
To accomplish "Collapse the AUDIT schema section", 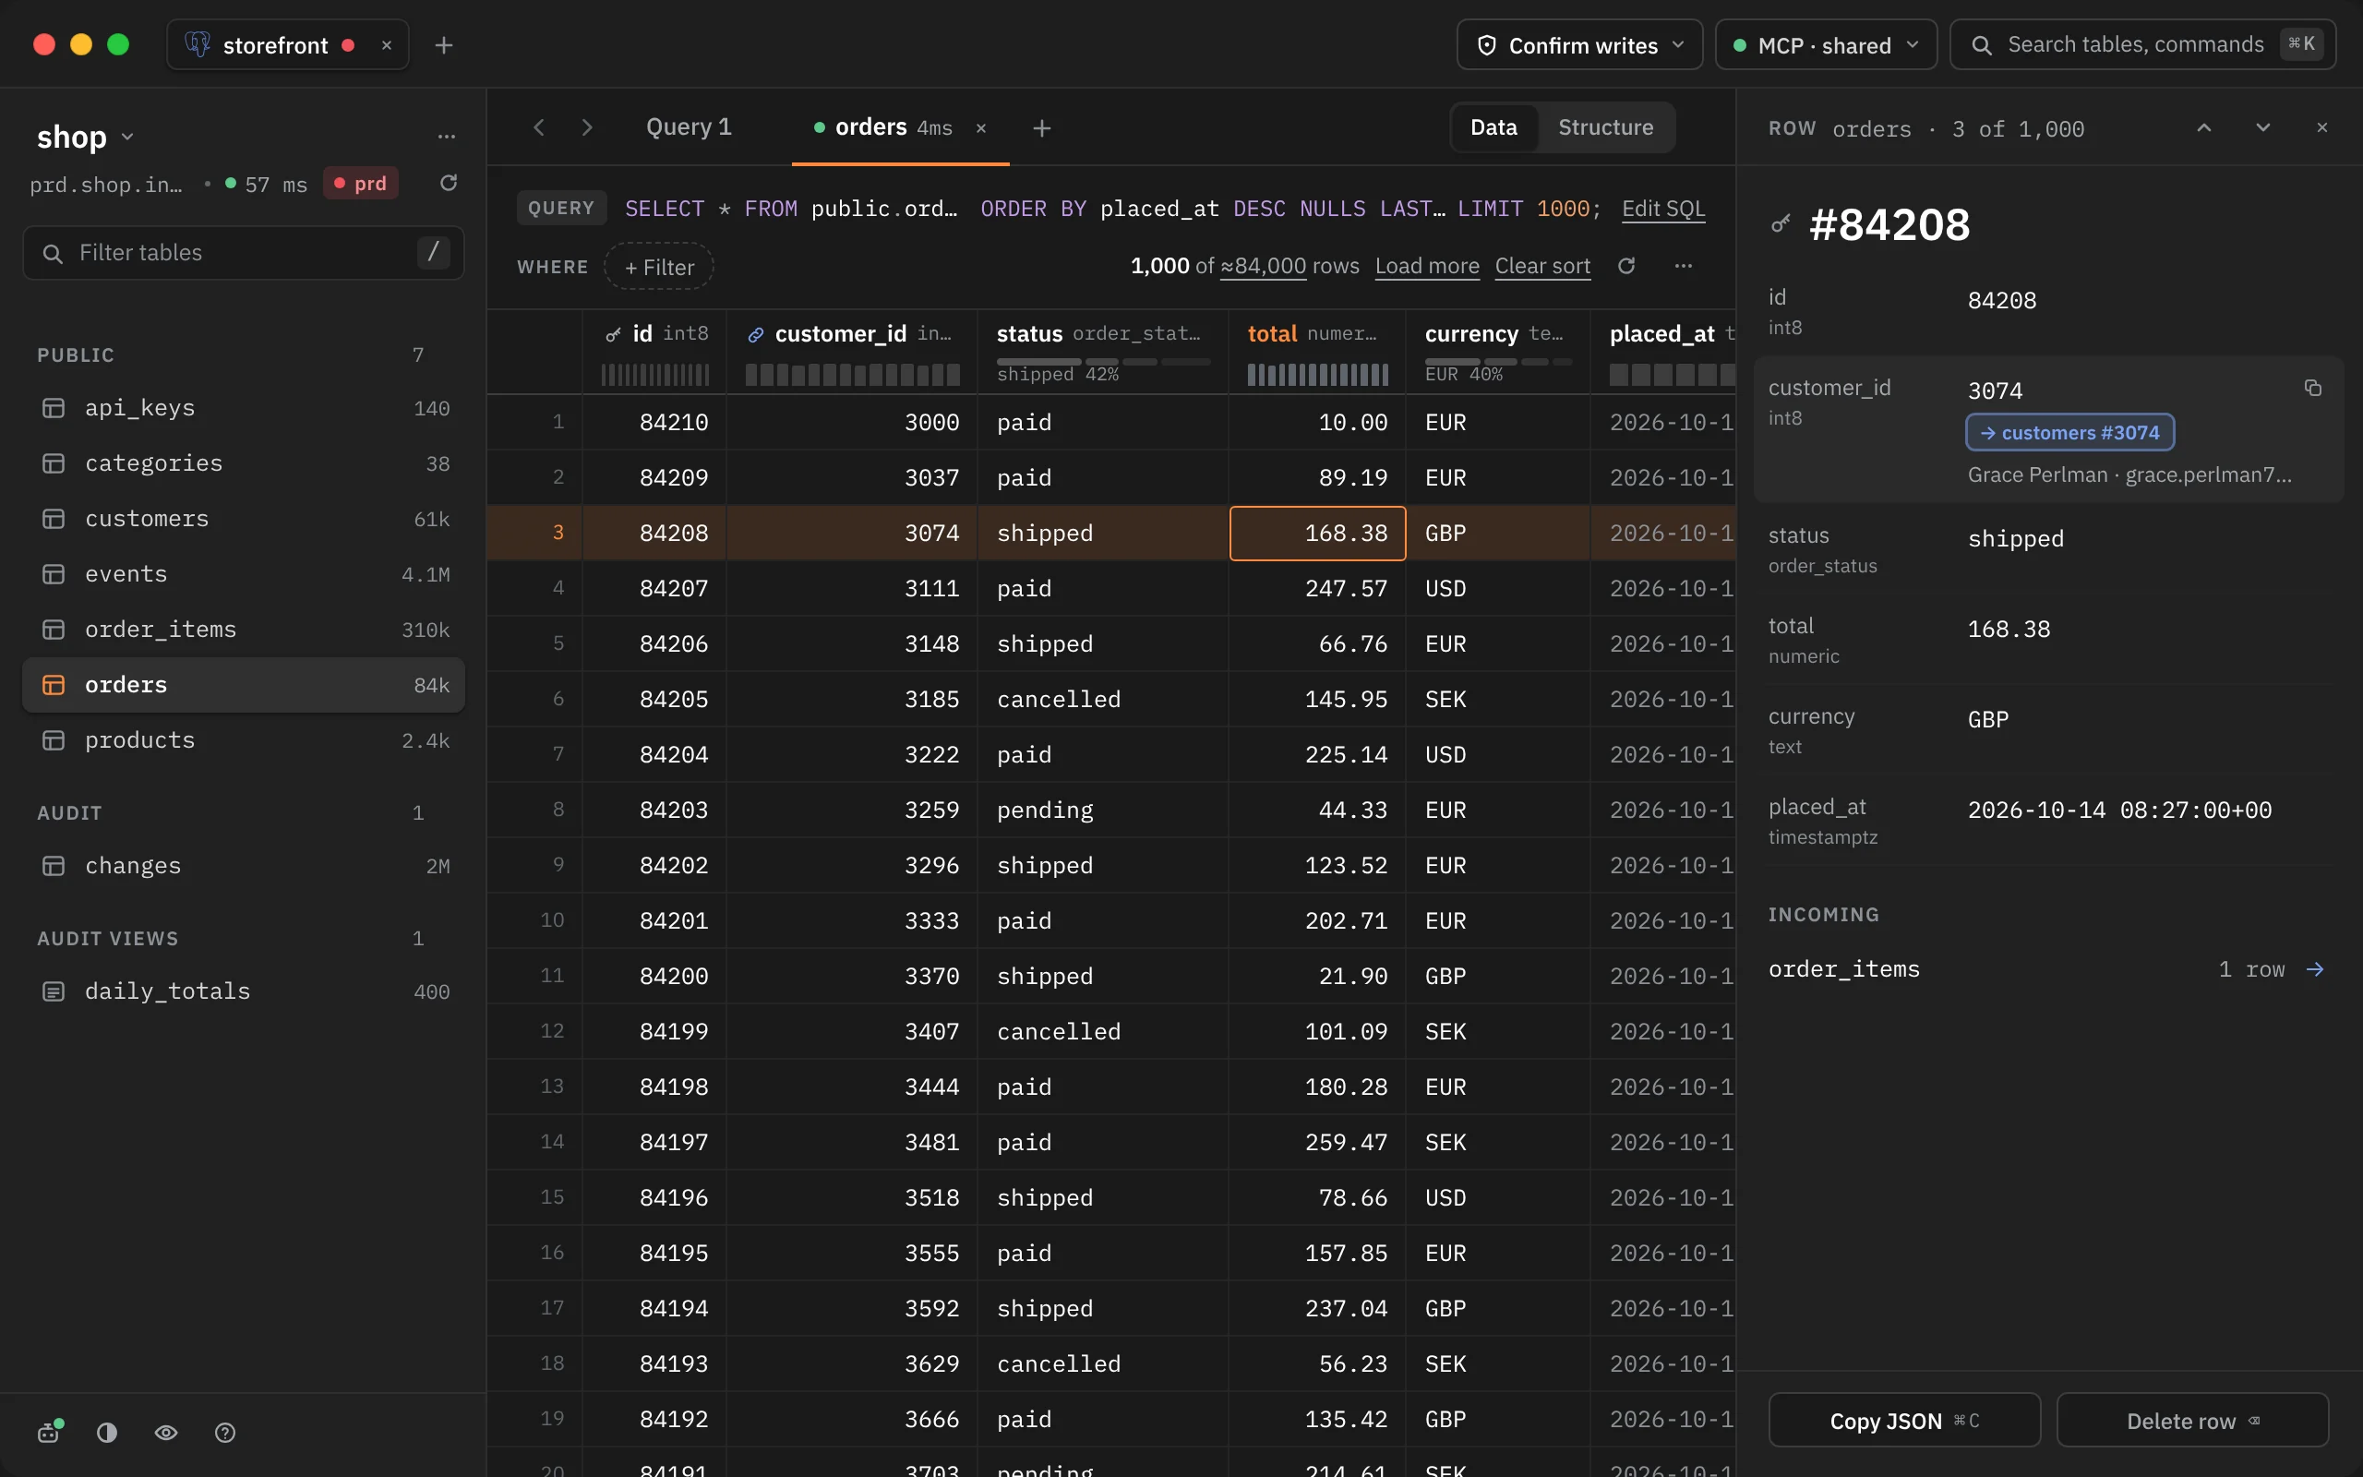I will [69, 812].
